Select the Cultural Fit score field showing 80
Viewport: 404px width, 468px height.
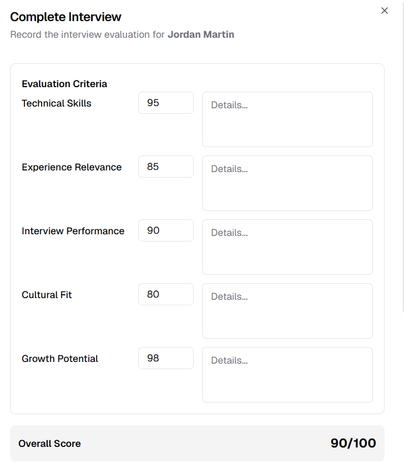(x=165, y=294)
